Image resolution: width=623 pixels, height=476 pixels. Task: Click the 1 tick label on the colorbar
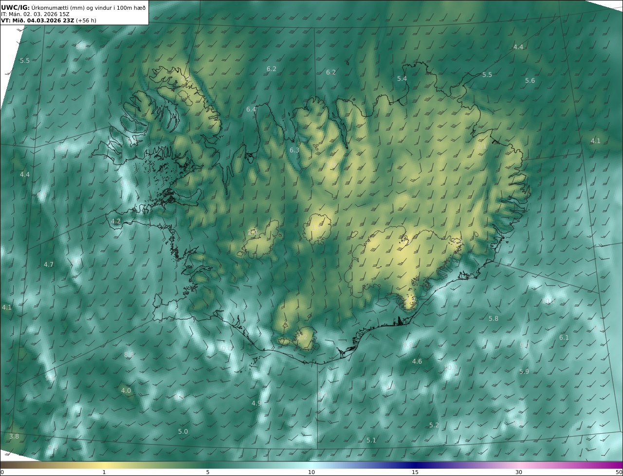click(x=104, y=472)
